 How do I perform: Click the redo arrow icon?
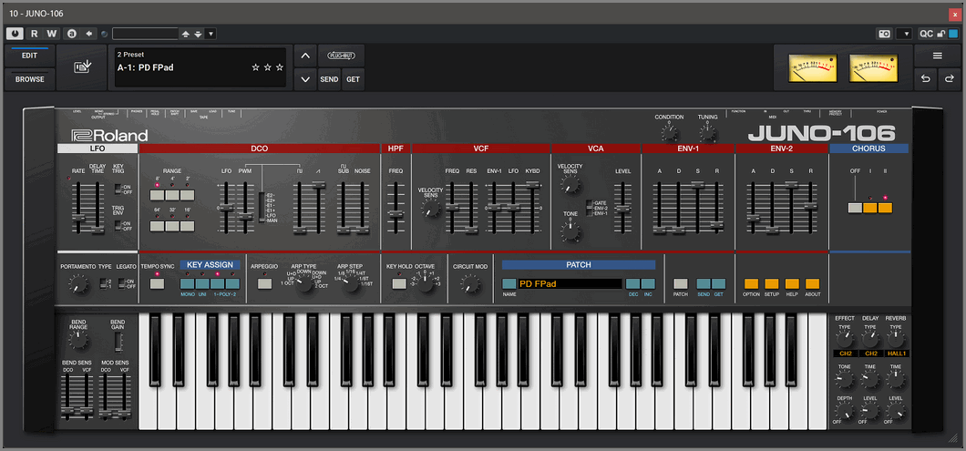click(949, 79)
